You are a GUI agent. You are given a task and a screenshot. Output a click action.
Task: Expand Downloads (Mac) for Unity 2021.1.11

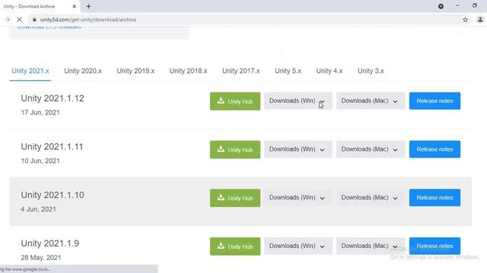coord(371,149)
